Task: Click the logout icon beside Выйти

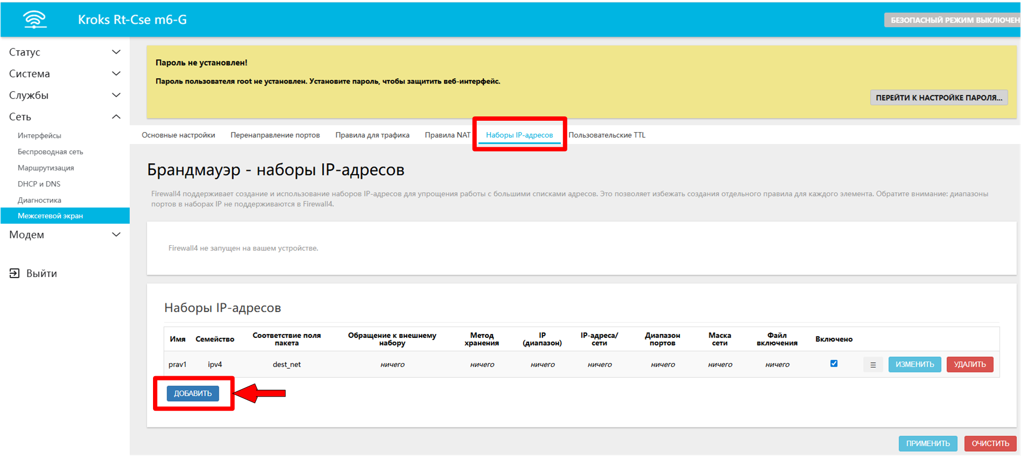Action: coord(15,273)
